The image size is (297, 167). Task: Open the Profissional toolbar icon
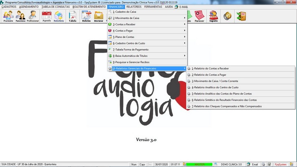click(33, 16)
